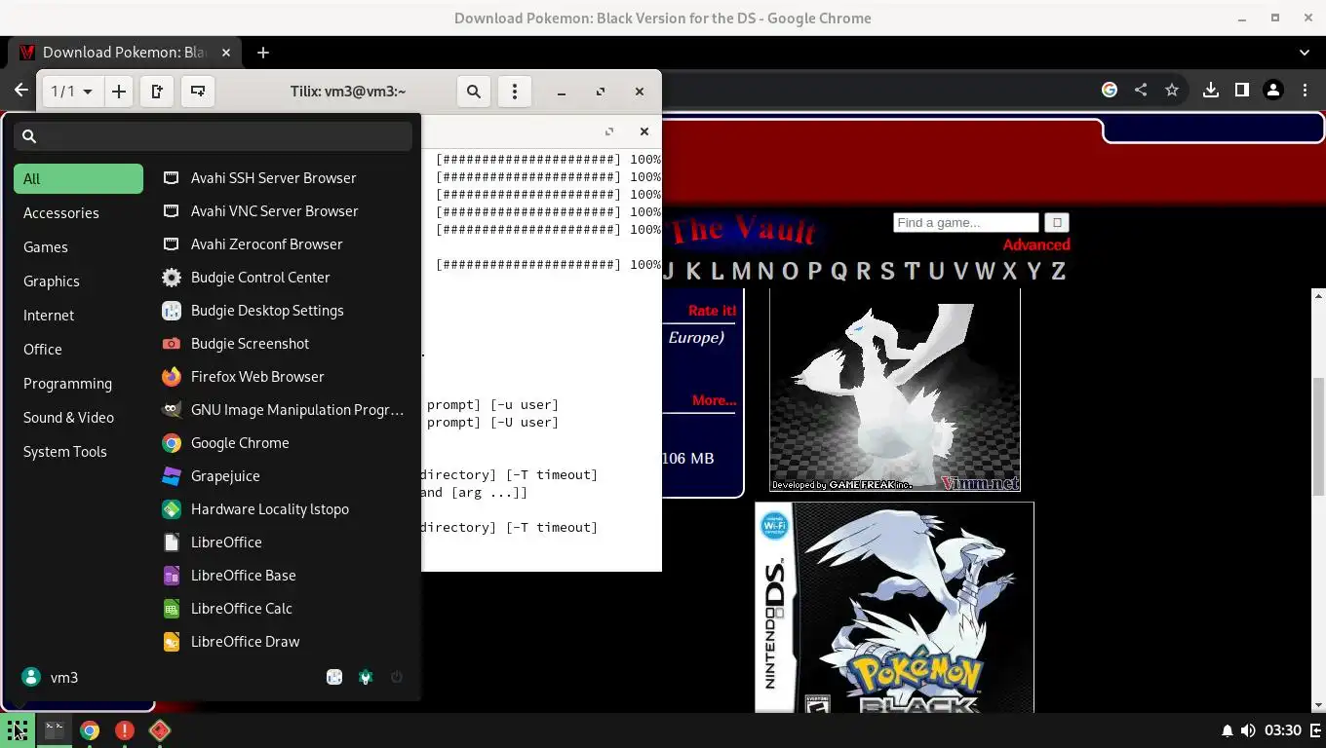
Task: Bookmark this page with the star icon
Action: point(1172,90)
